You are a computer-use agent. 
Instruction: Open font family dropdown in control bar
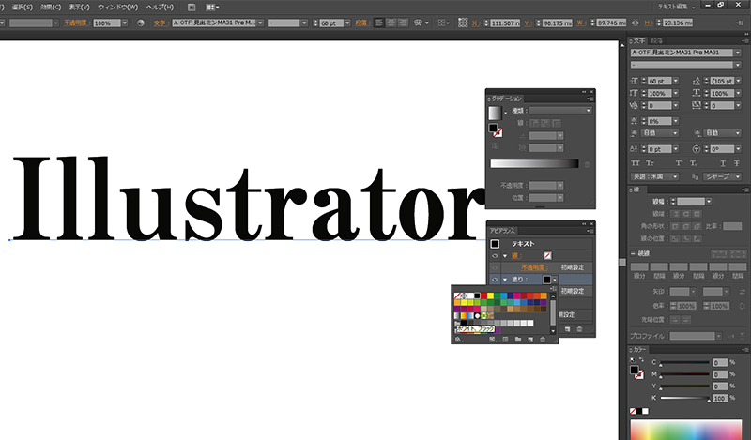pos(261,23)
